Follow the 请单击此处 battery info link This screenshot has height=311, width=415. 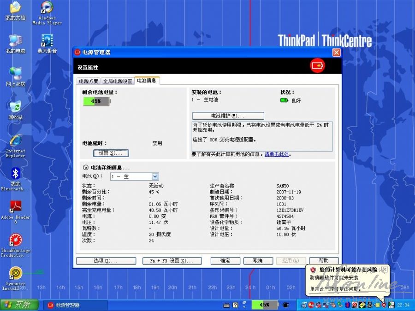pos(277,154)
